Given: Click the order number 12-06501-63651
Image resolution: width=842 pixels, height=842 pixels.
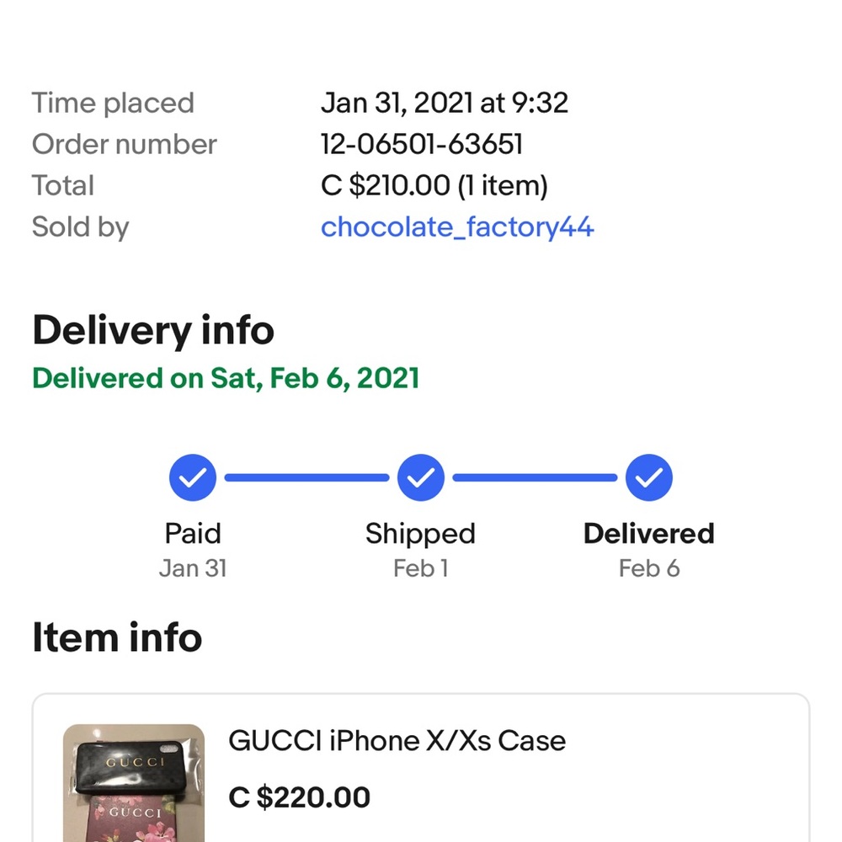Looking at the screenshot, I should tap(422, 144).
